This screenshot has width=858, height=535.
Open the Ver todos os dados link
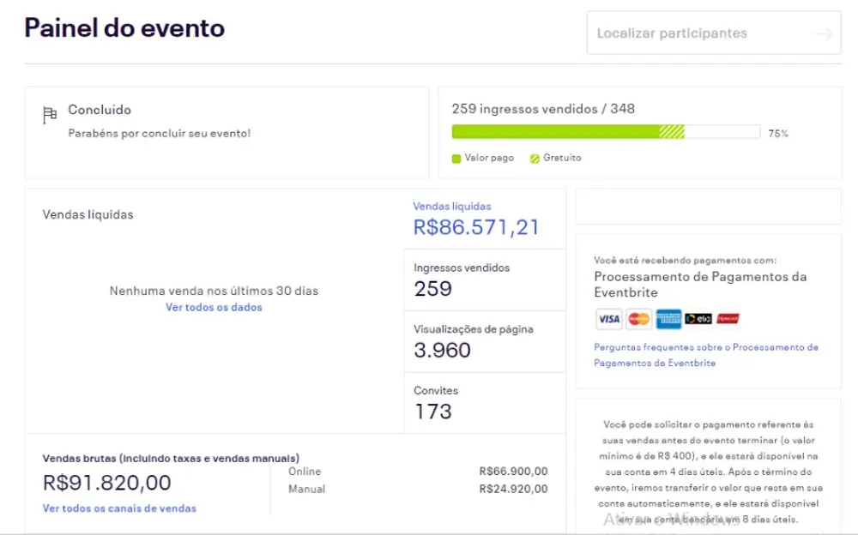tap(214, 308)
